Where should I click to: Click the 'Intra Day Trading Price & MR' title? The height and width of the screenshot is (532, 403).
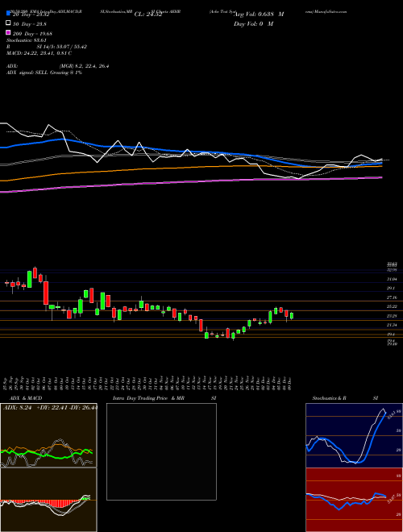(148, 398)
